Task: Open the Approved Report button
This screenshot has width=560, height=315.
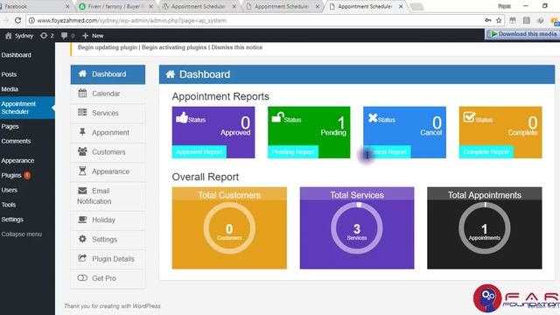Action: pyautogui.click(x=199, y=151)
